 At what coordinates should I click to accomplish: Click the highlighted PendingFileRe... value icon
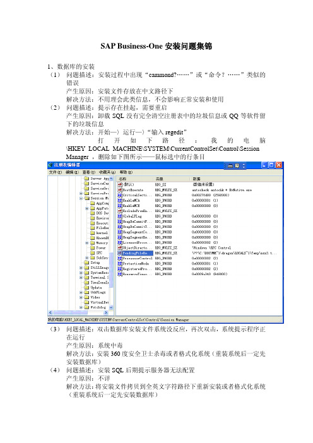120,253
